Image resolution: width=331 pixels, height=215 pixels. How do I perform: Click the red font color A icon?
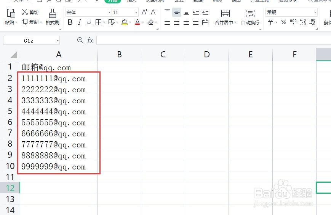pyautogui.click(x=138, y=22)
